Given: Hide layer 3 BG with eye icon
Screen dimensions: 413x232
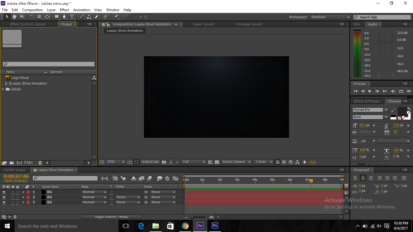Looking at the screenshot, I should [4, 202].
